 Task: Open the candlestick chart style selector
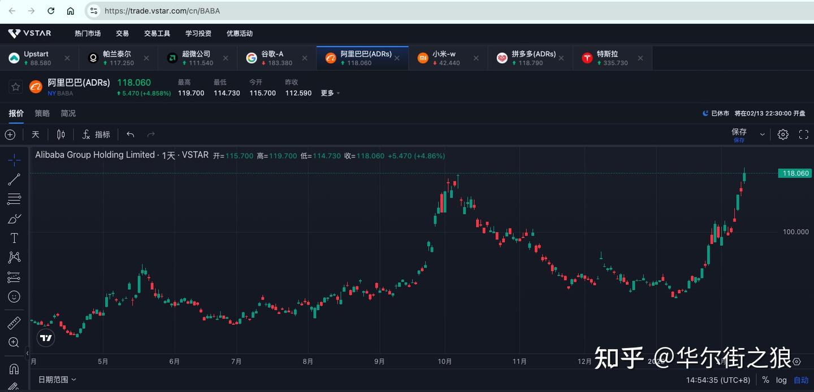click(60, 134)
